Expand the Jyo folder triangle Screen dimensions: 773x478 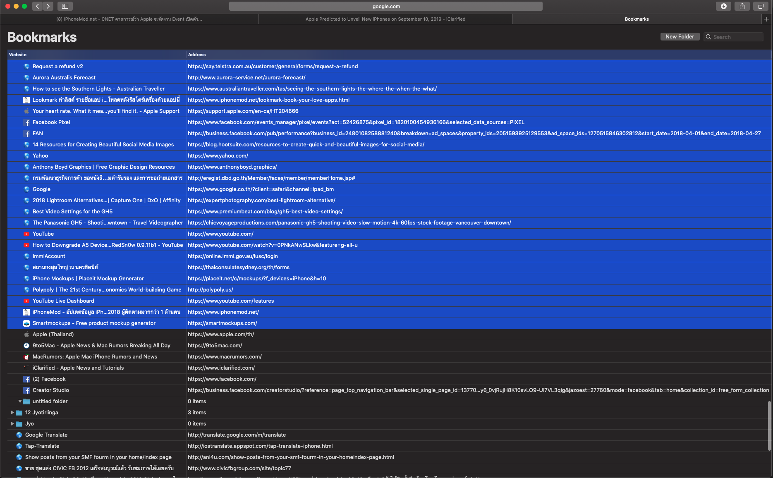point(12,424)
